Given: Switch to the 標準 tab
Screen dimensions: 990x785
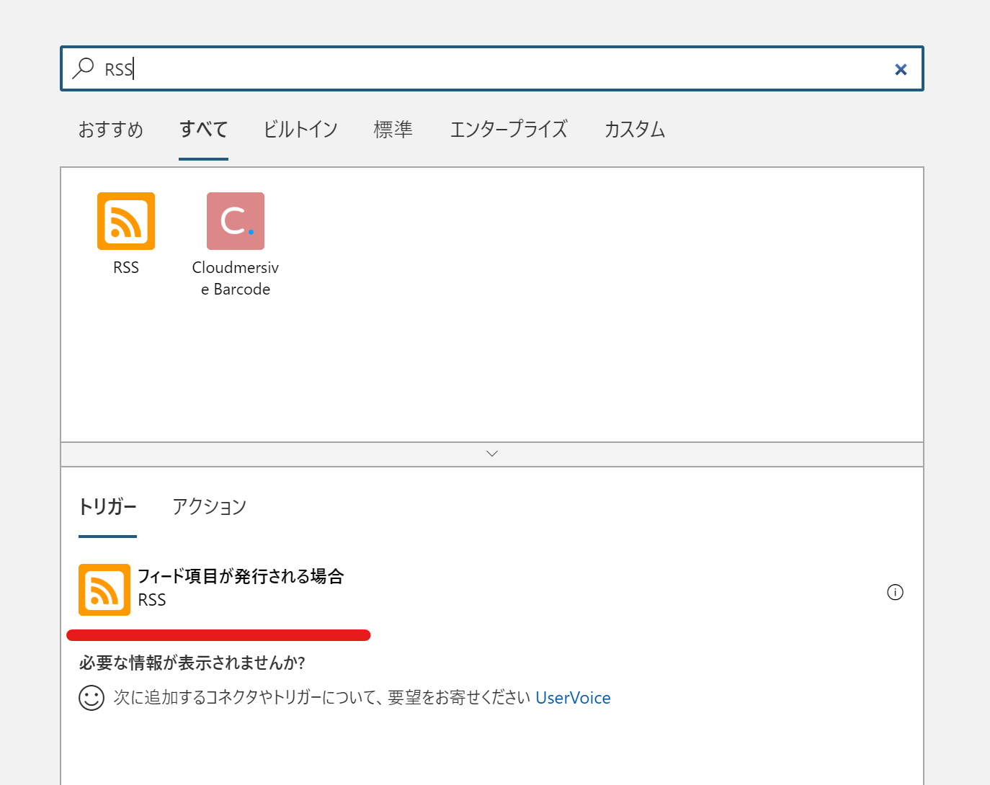Looking at the screenshot, I should (393, 130).
